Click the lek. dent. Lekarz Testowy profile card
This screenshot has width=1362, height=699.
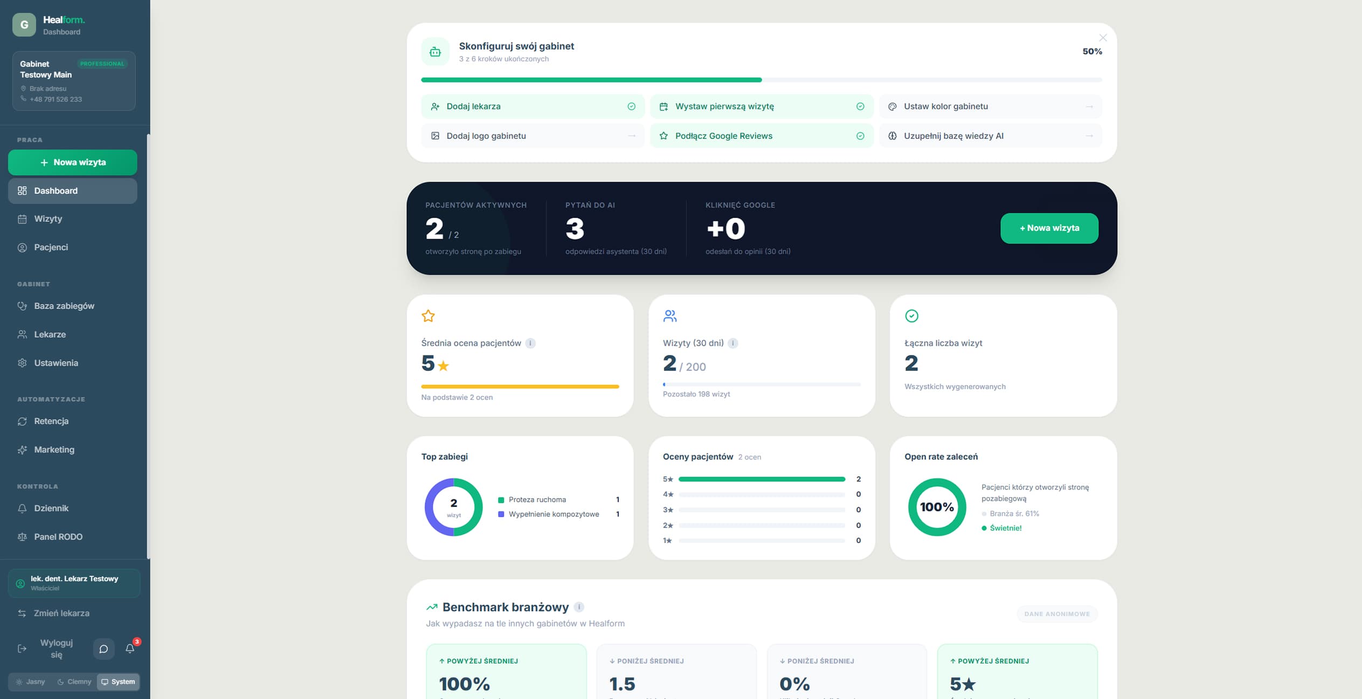pos(74,583)
